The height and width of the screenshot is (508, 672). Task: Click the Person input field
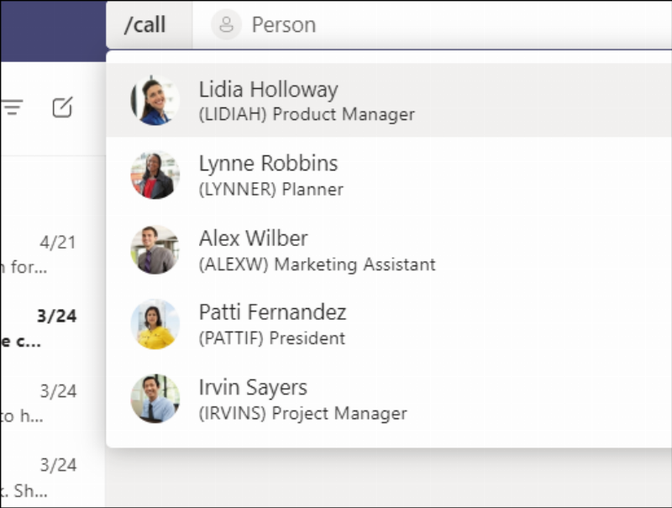pyautogui.click(x=432, y=25)
